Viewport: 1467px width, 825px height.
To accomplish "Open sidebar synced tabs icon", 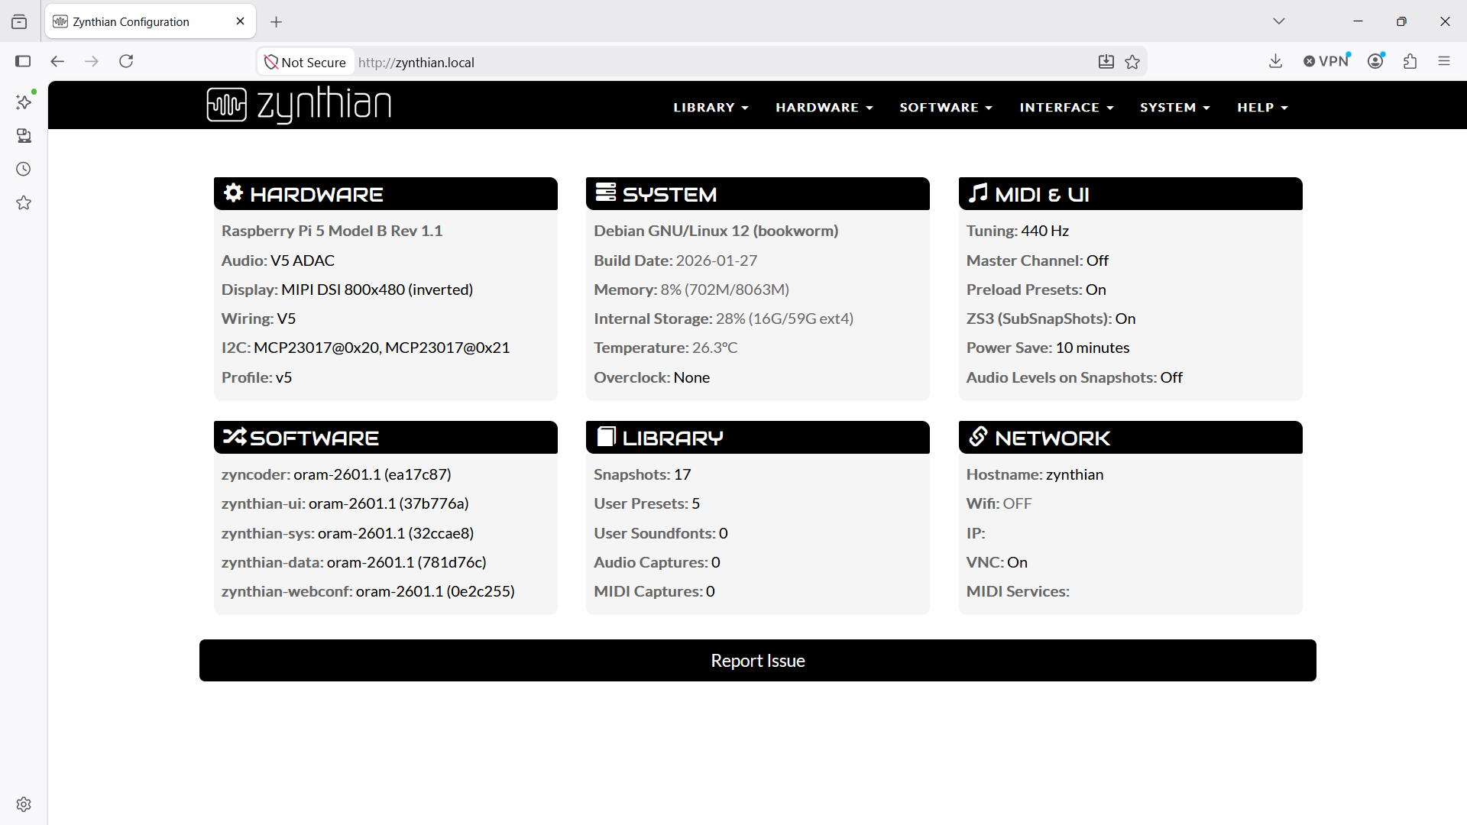I will (24, 135).
